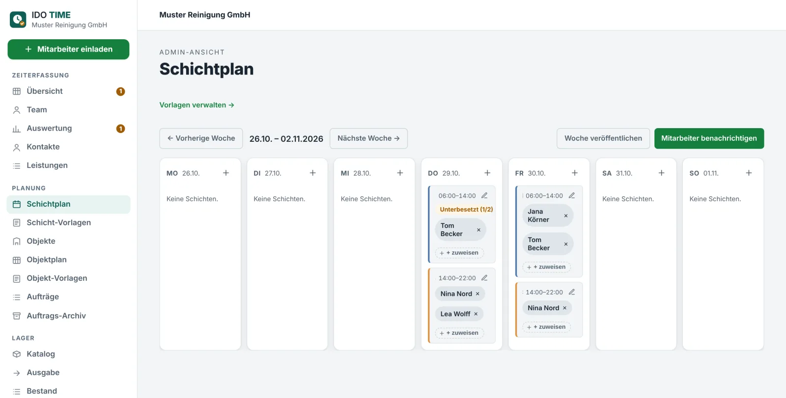Image resolution: width=786 pixels, height=398 pixels.
Task: Click Woche veröffentlichen button
Action: click(x=603, y=138)
